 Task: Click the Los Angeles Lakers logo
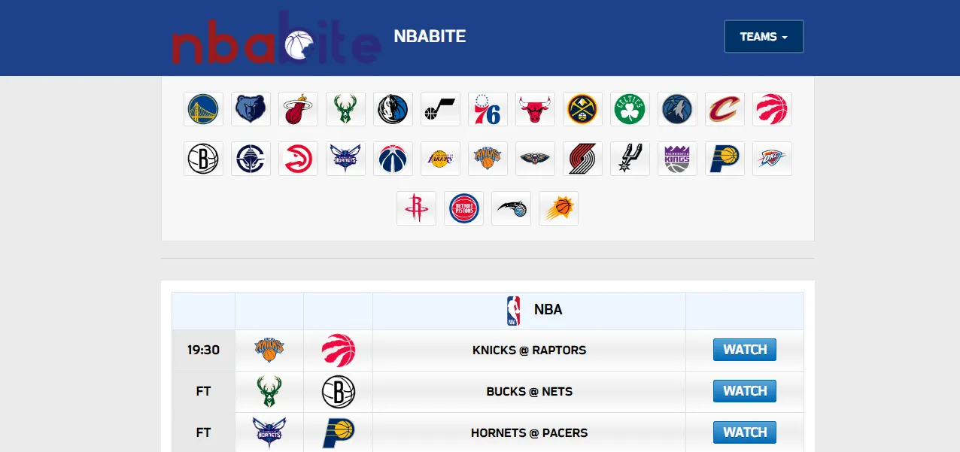tap(440, 159)
